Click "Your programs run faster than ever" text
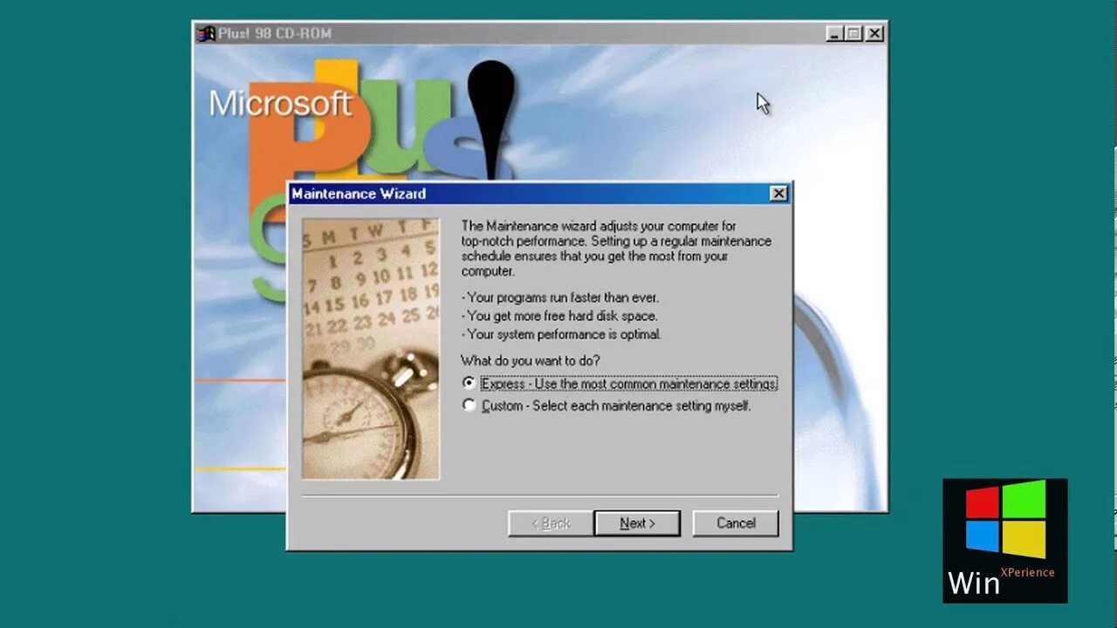 (x=560, y=297)
